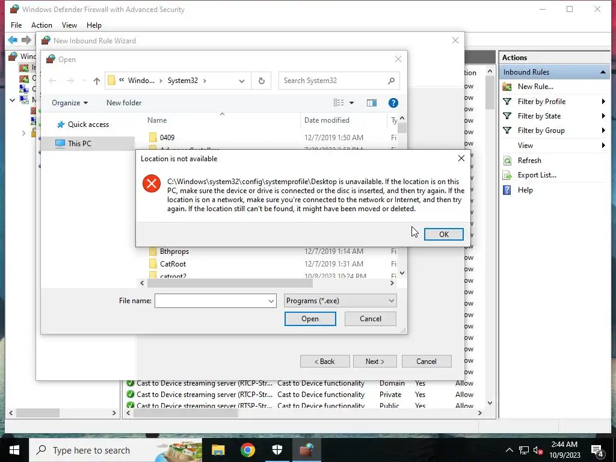Click the taskbar search box
616x462 pixels.
coord(115,450)
